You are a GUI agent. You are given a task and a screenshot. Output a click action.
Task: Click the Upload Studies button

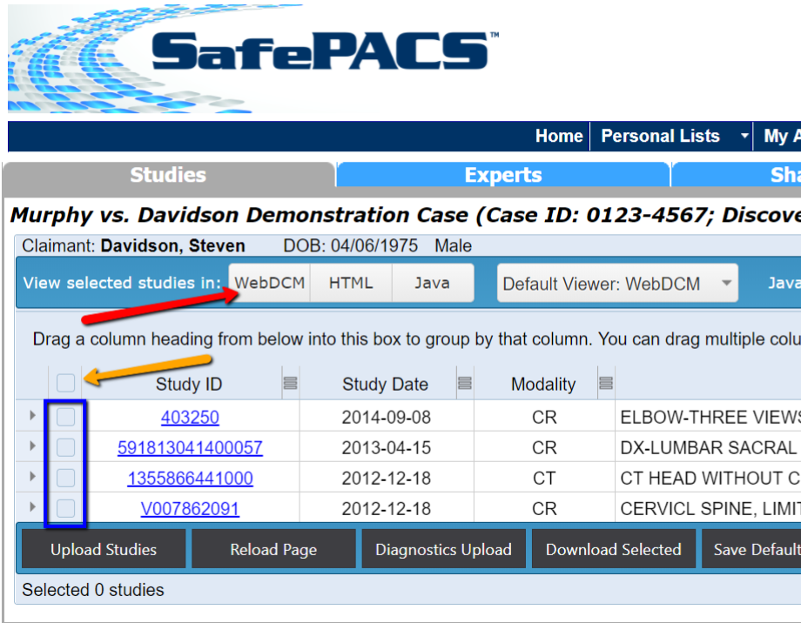tap(104, 549)
